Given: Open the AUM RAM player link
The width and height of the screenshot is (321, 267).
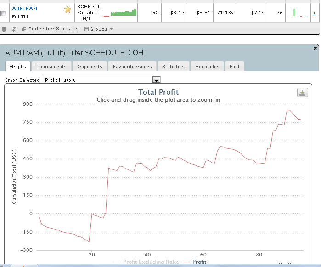Looking at the screenshot, I should click(24, 8).
